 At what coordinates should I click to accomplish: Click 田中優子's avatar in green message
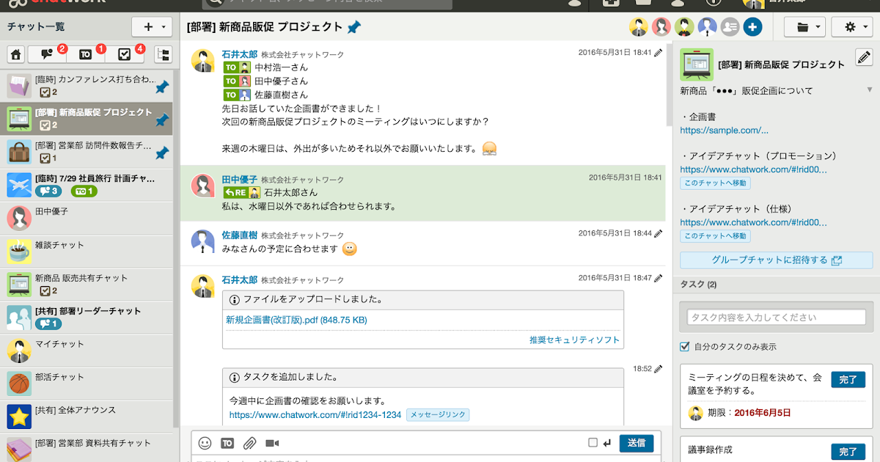coord(203,186)
